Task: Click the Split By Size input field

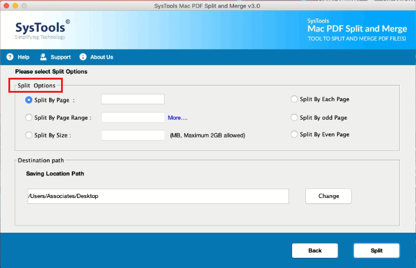Action: click(132, 135)
